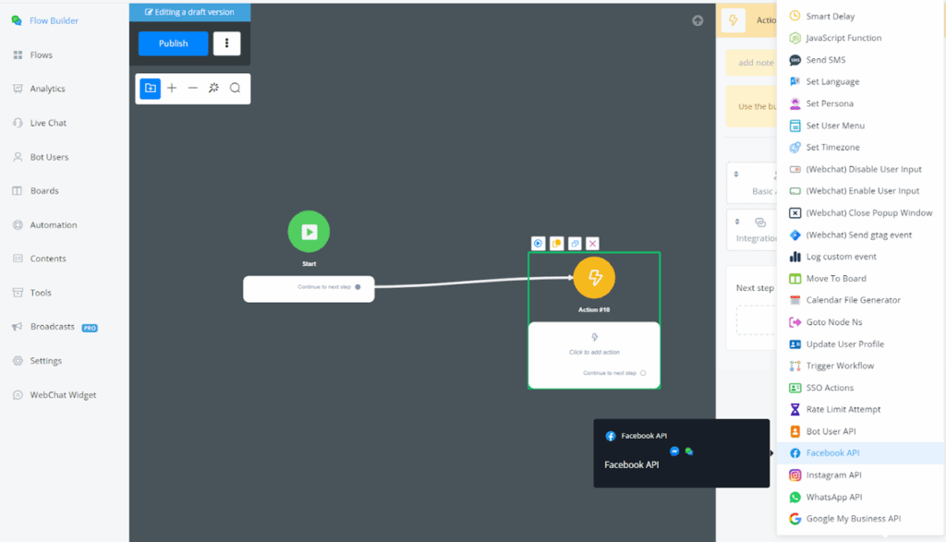Delete Action #10 using the pink X icon

tap(592, 244)
